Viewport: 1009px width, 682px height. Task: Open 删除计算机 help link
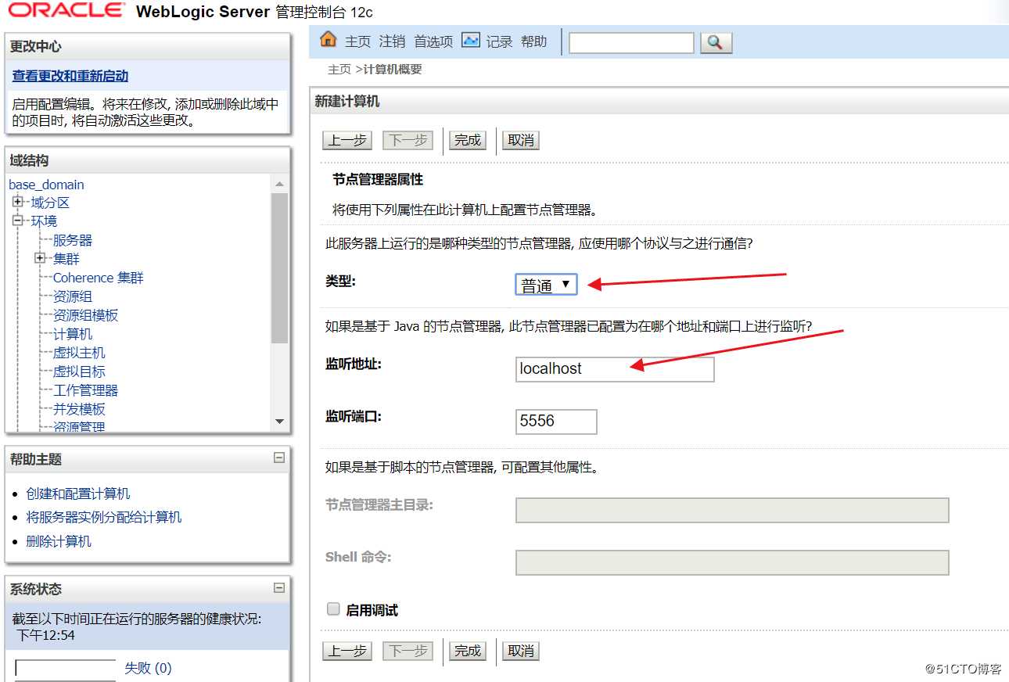[59, 541]
